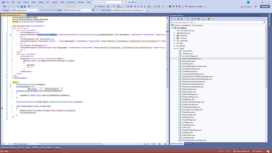The width and height of the screenshot is (272, 153).
Task: Click the Navigate Backward icon
Action: (x=4, y=6)
